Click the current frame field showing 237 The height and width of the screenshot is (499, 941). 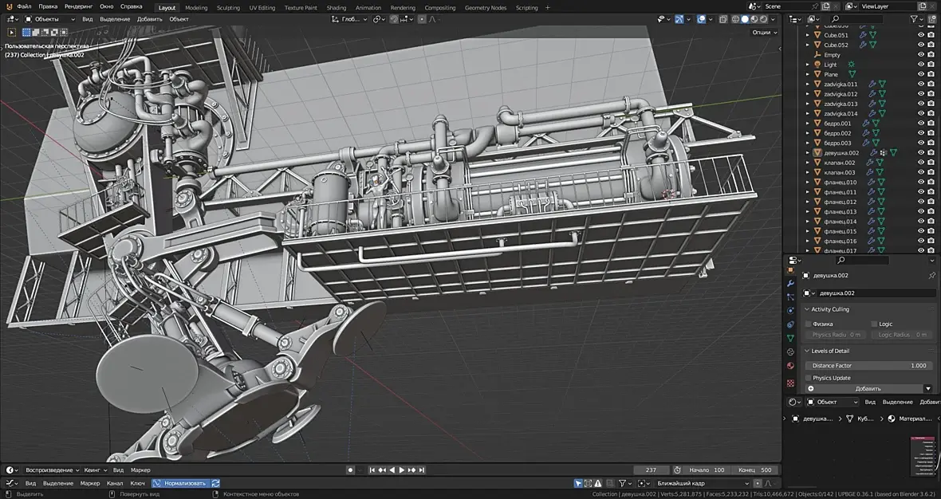tap(651, 470)
